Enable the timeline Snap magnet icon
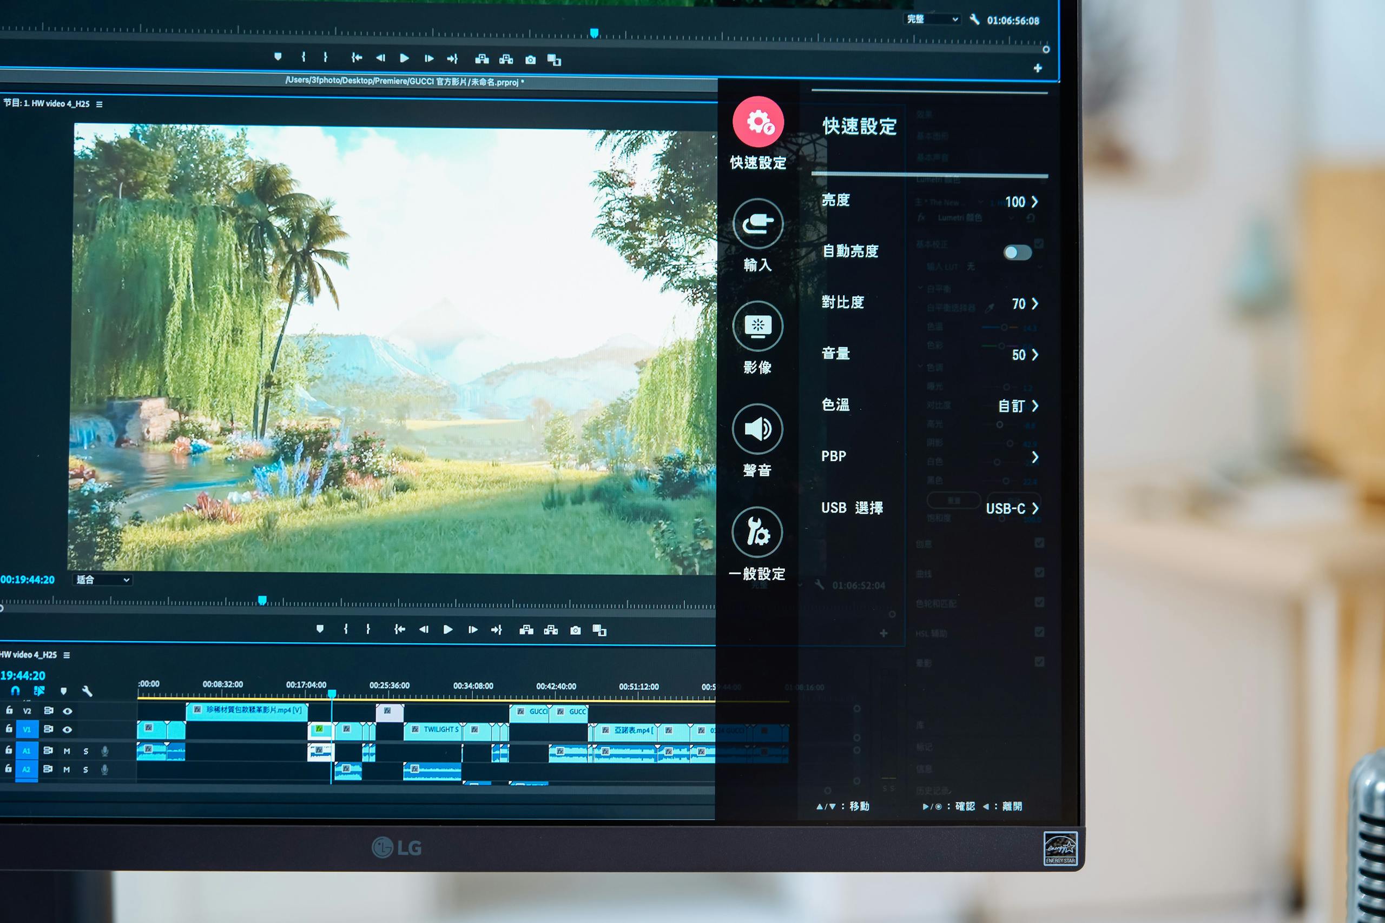Screen dimensions: 1385x923 pos(15,691)
